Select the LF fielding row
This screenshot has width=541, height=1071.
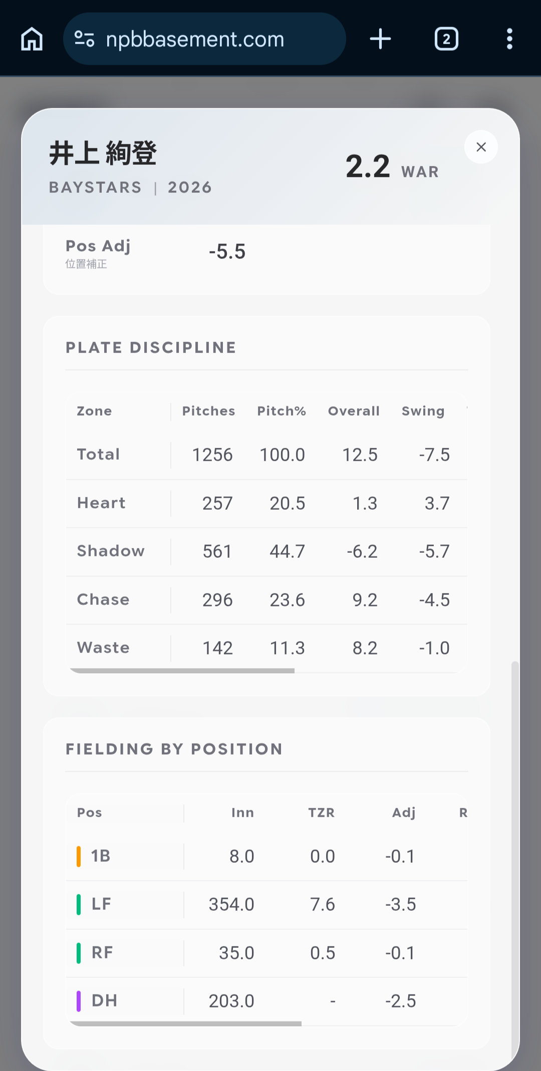[x=266, y=904]
